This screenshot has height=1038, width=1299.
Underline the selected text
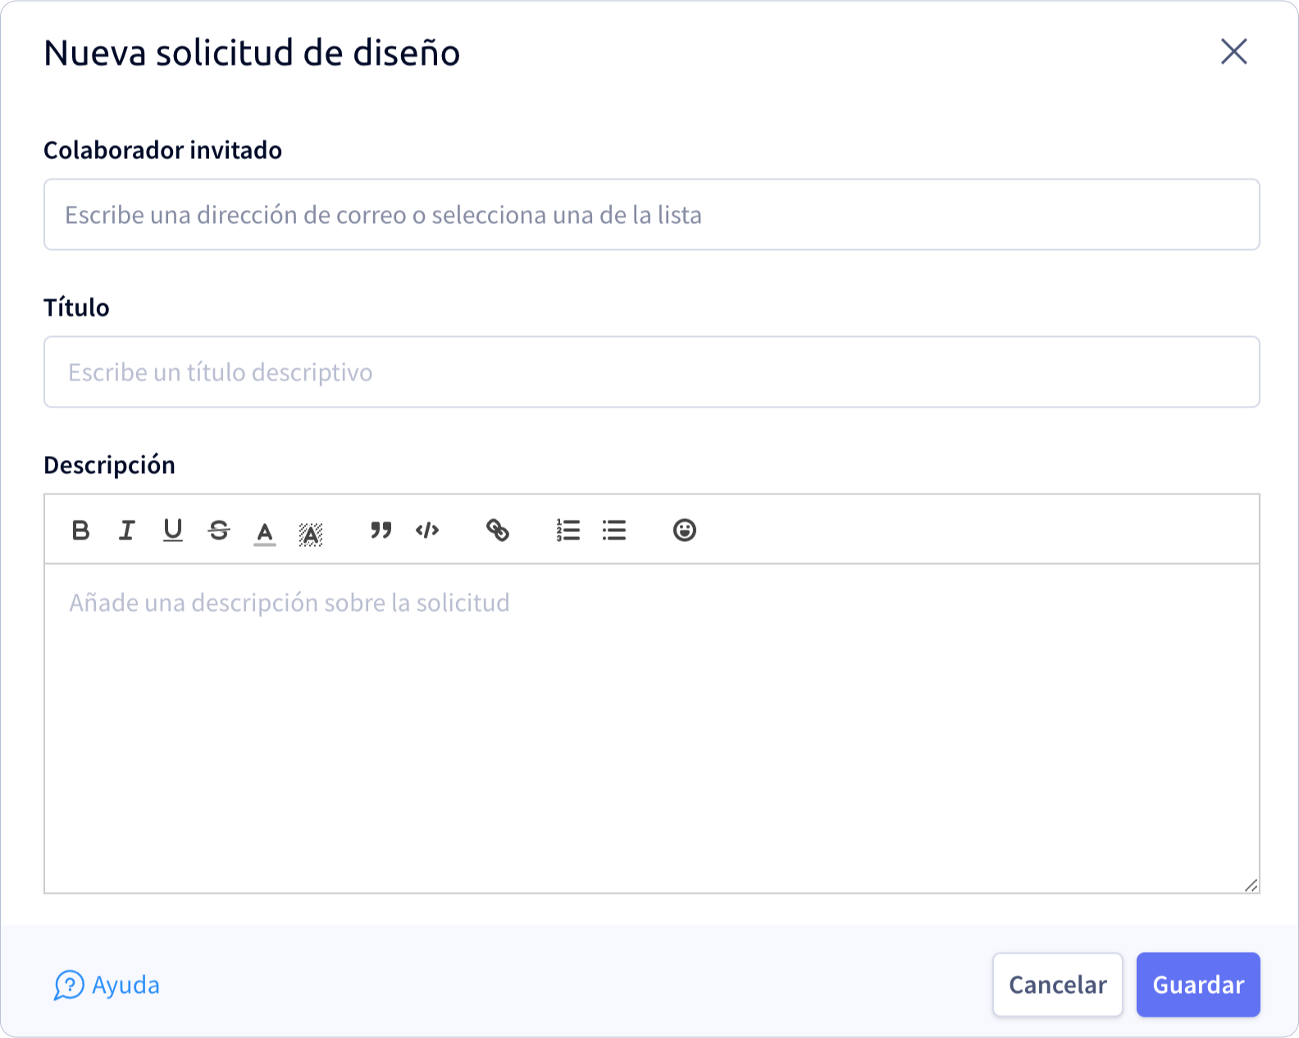(172, 530)
